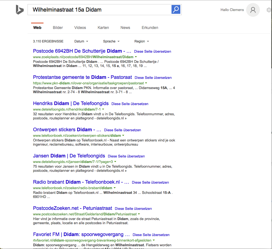Screen dimensions: 272x249
Task: Translate the Hendriks Didam result page
Action: (x=130, y=104)
